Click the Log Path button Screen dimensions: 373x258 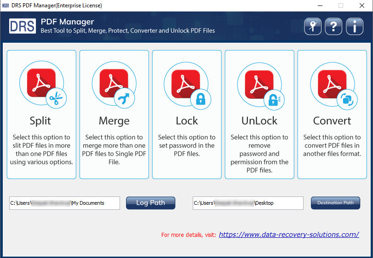(150, 203)
